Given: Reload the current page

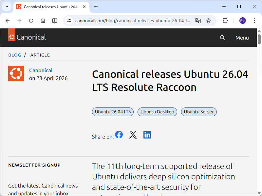Looking at the screenshot, I should [x=31, y=20].
